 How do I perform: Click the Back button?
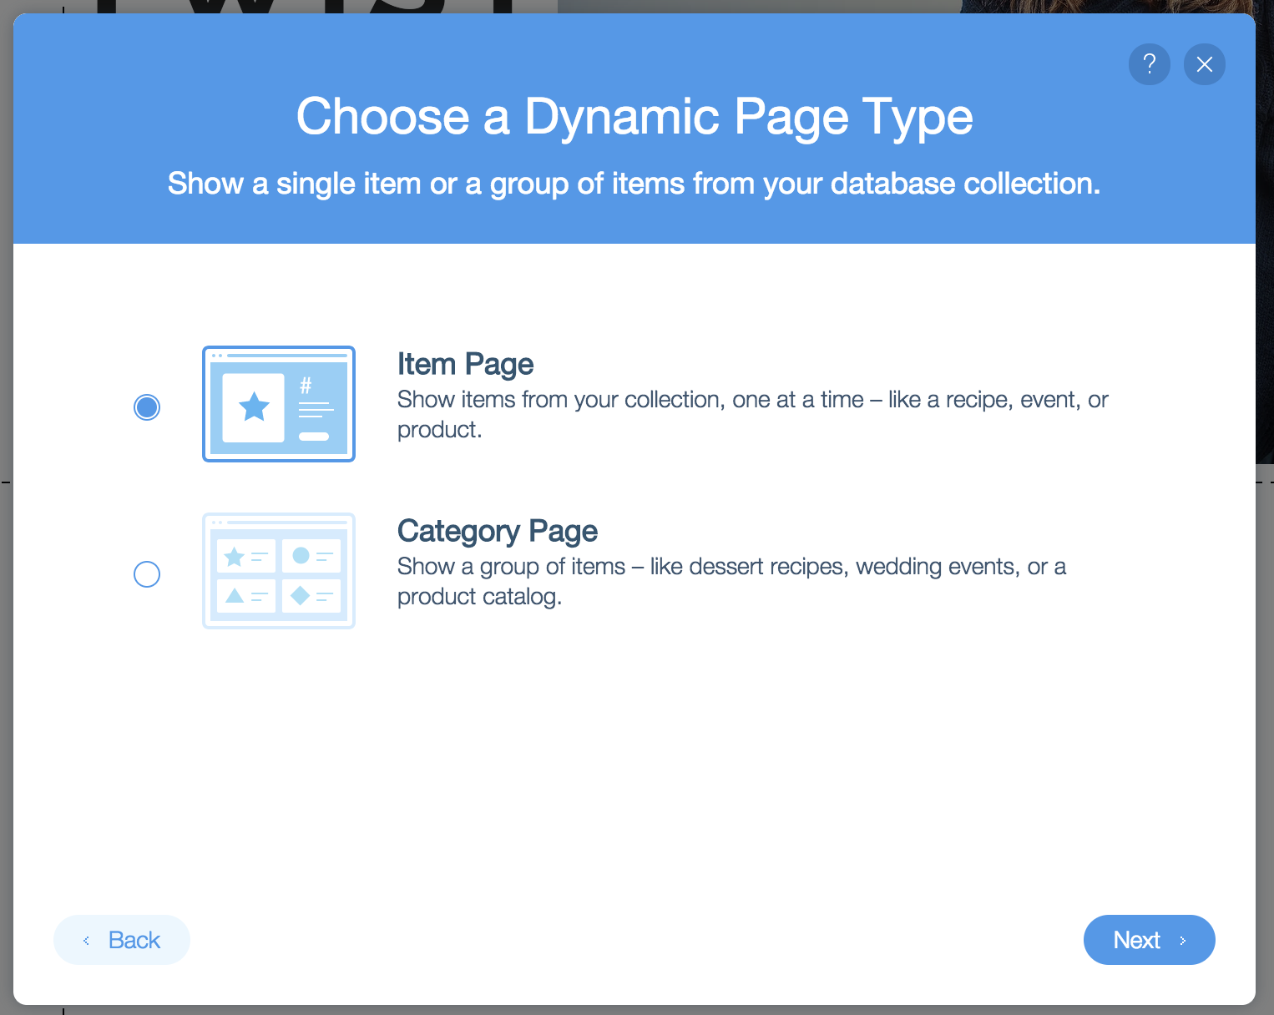(122, 940)
